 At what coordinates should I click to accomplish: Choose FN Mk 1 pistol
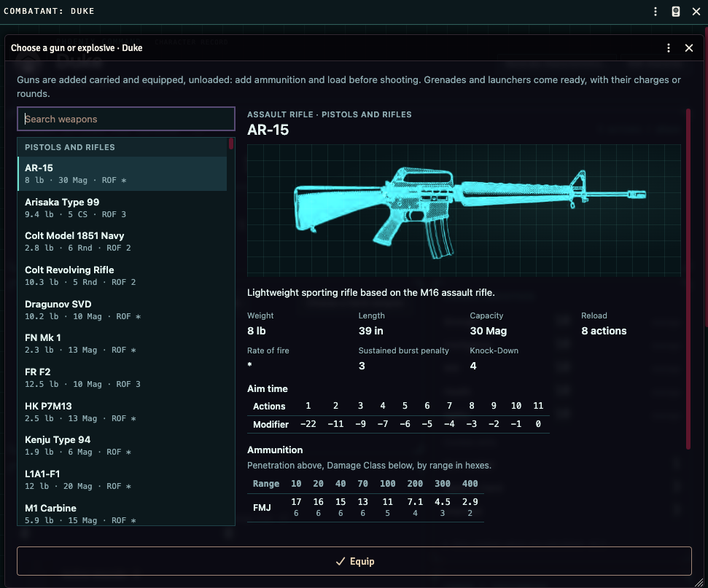click(122, 343)
